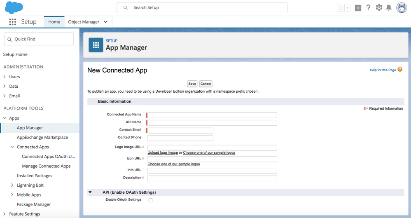Click the Salesforce cloud logo
Screen dimensions: 411x218
14,8
